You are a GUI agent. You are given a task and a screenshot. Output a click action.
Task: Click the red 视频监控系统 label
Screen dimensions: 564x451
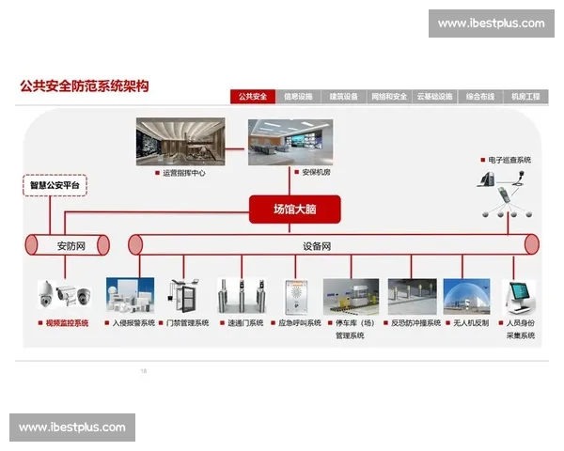tap(67, 323)
